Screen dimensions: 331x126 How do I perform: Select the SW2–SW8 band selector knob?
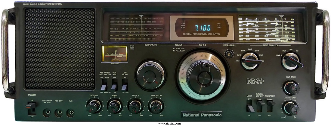click(251, 61)
